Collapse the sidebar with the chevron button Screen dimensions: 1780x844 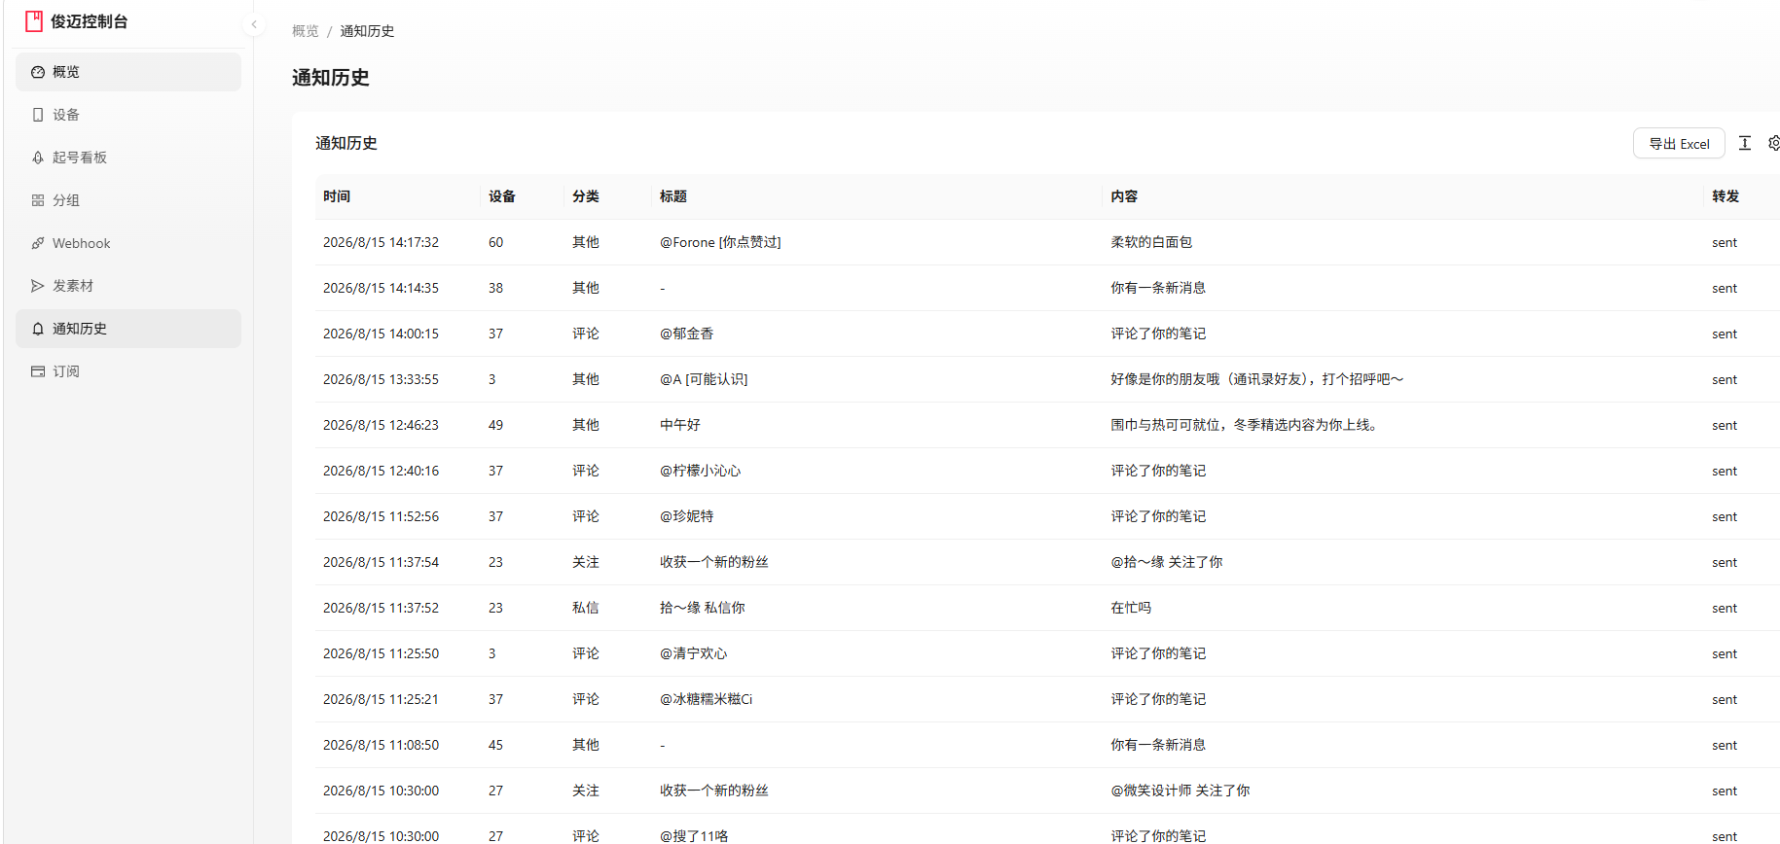(254, 24)
